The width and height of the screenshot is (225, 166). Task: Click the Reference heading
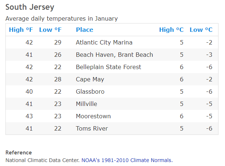[x=19, y=153]
